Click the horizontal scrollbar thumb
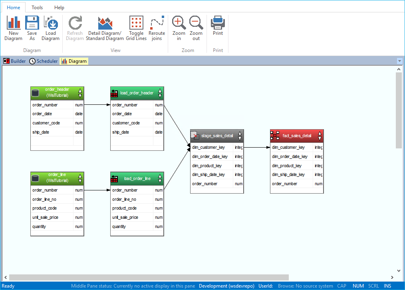This screenshot has height=290, width=405. 149,277
